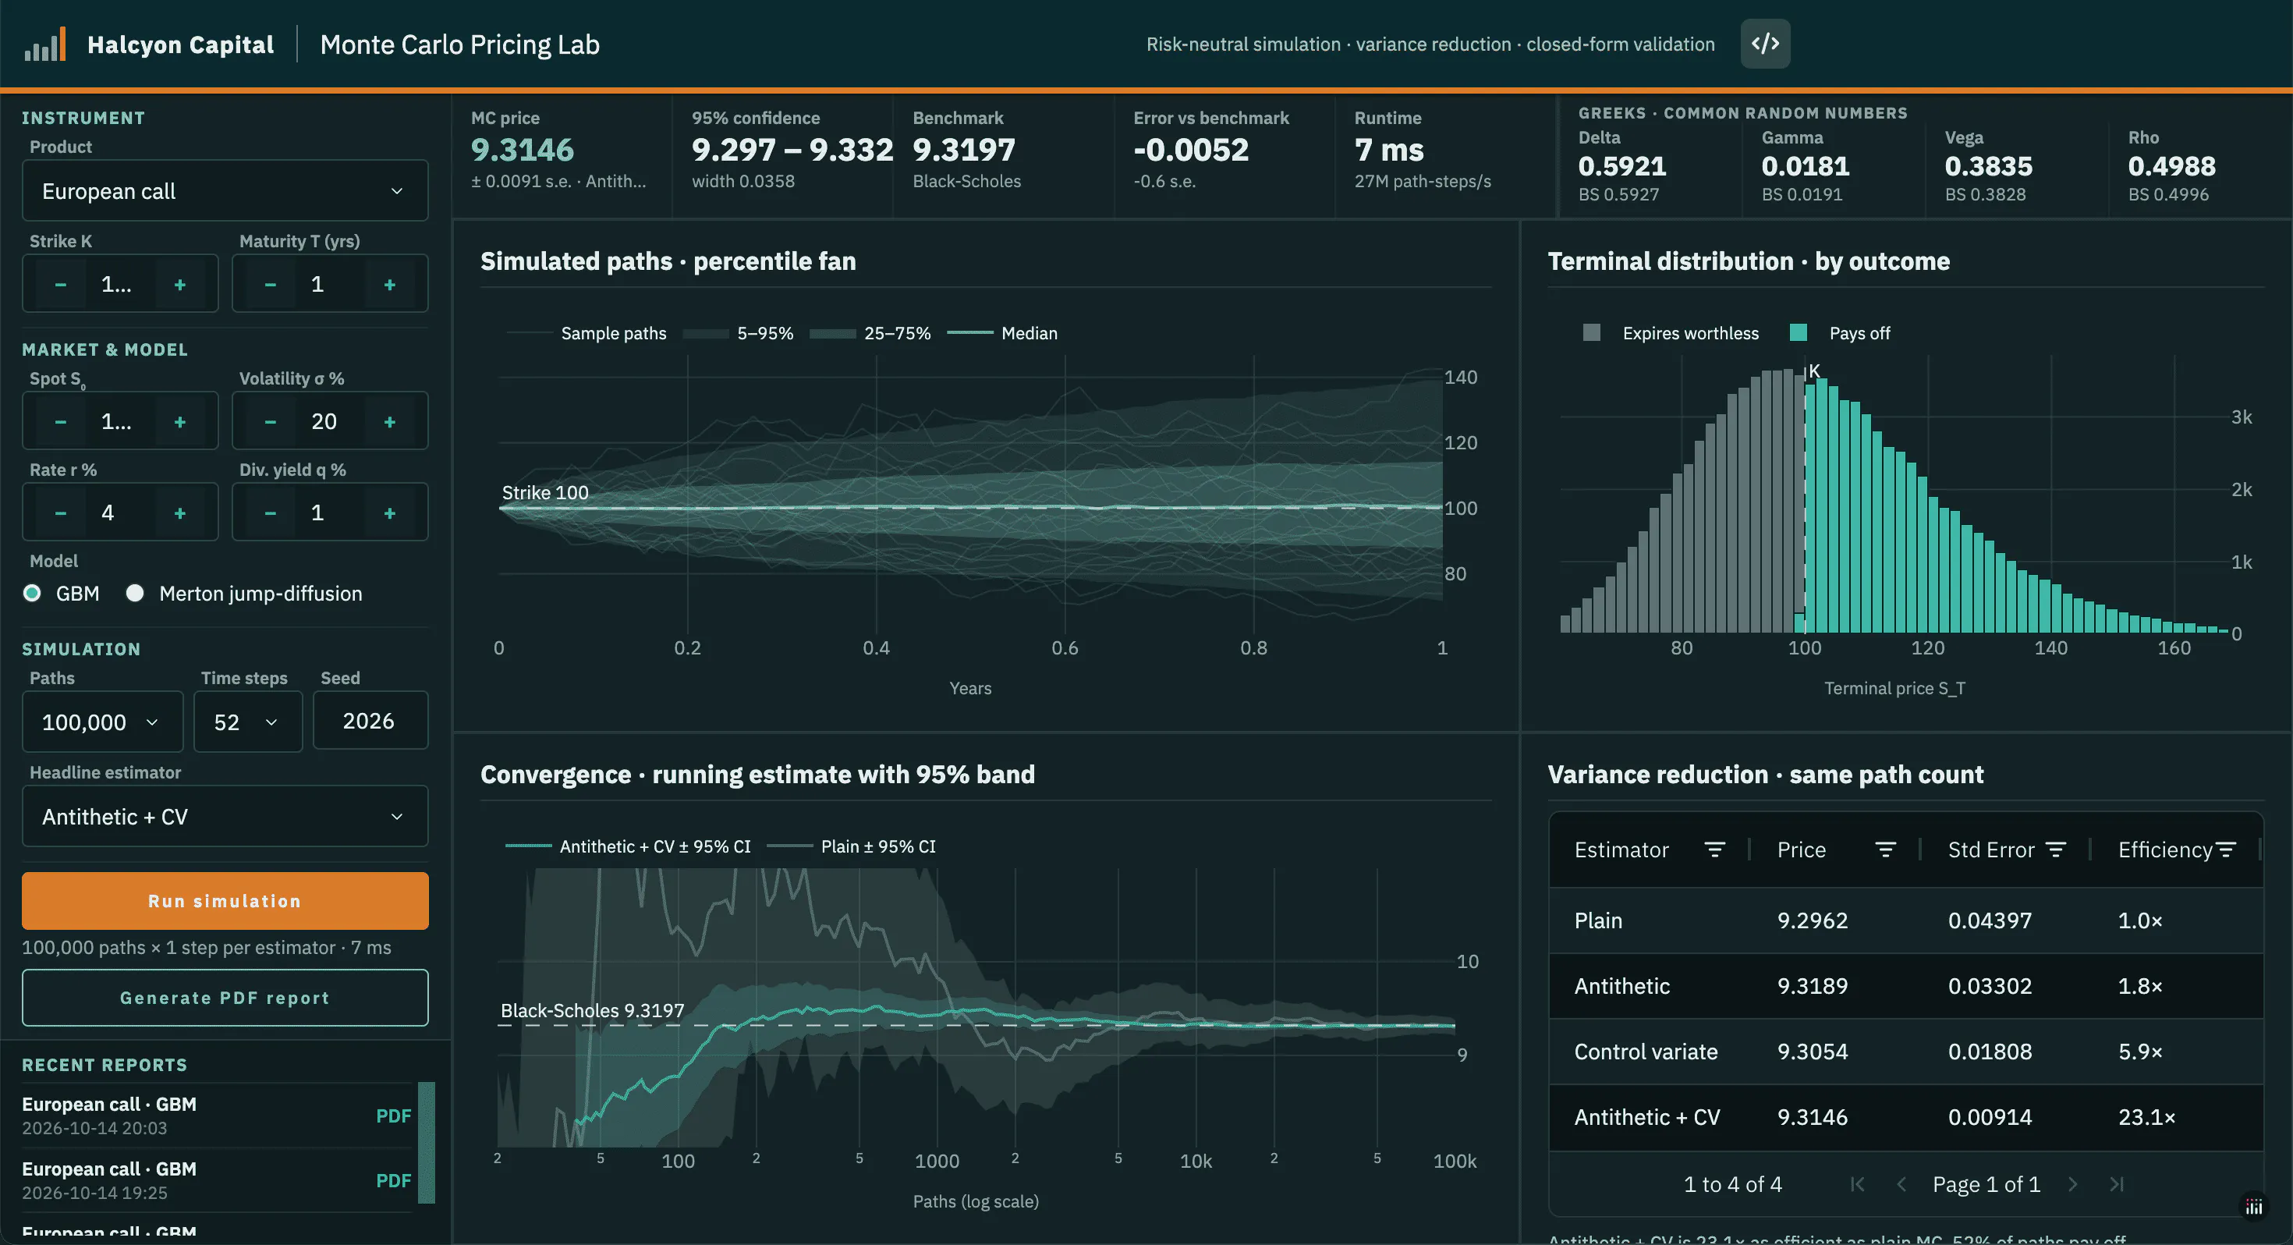
Task: Toggle Expires worthless histogram series
Action: tap(1671, 333)
